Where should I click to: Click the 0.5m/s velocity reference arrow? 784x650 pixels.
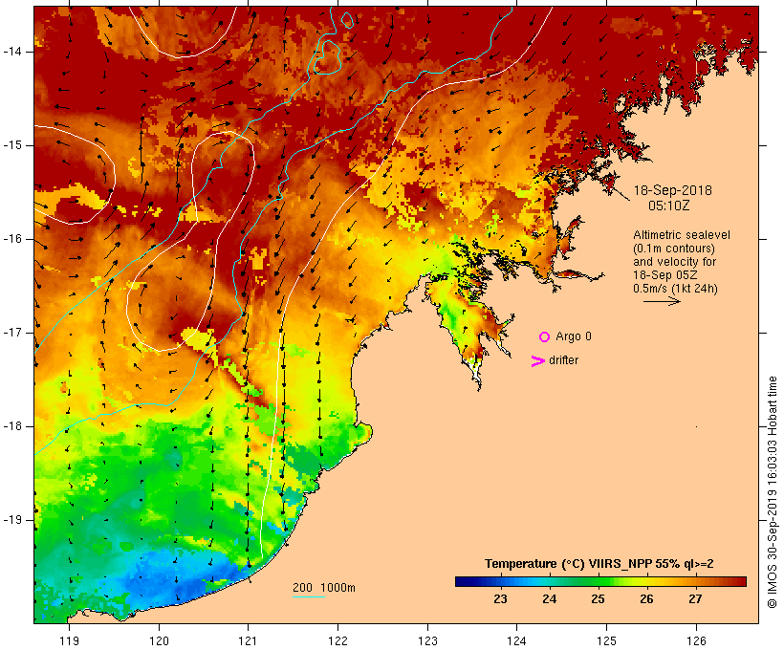[x=662, y=301]
